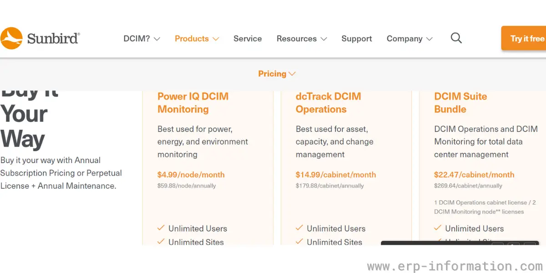Screen dimensions: 546x273
Task: Open the Products menu item
Action: 192,39
